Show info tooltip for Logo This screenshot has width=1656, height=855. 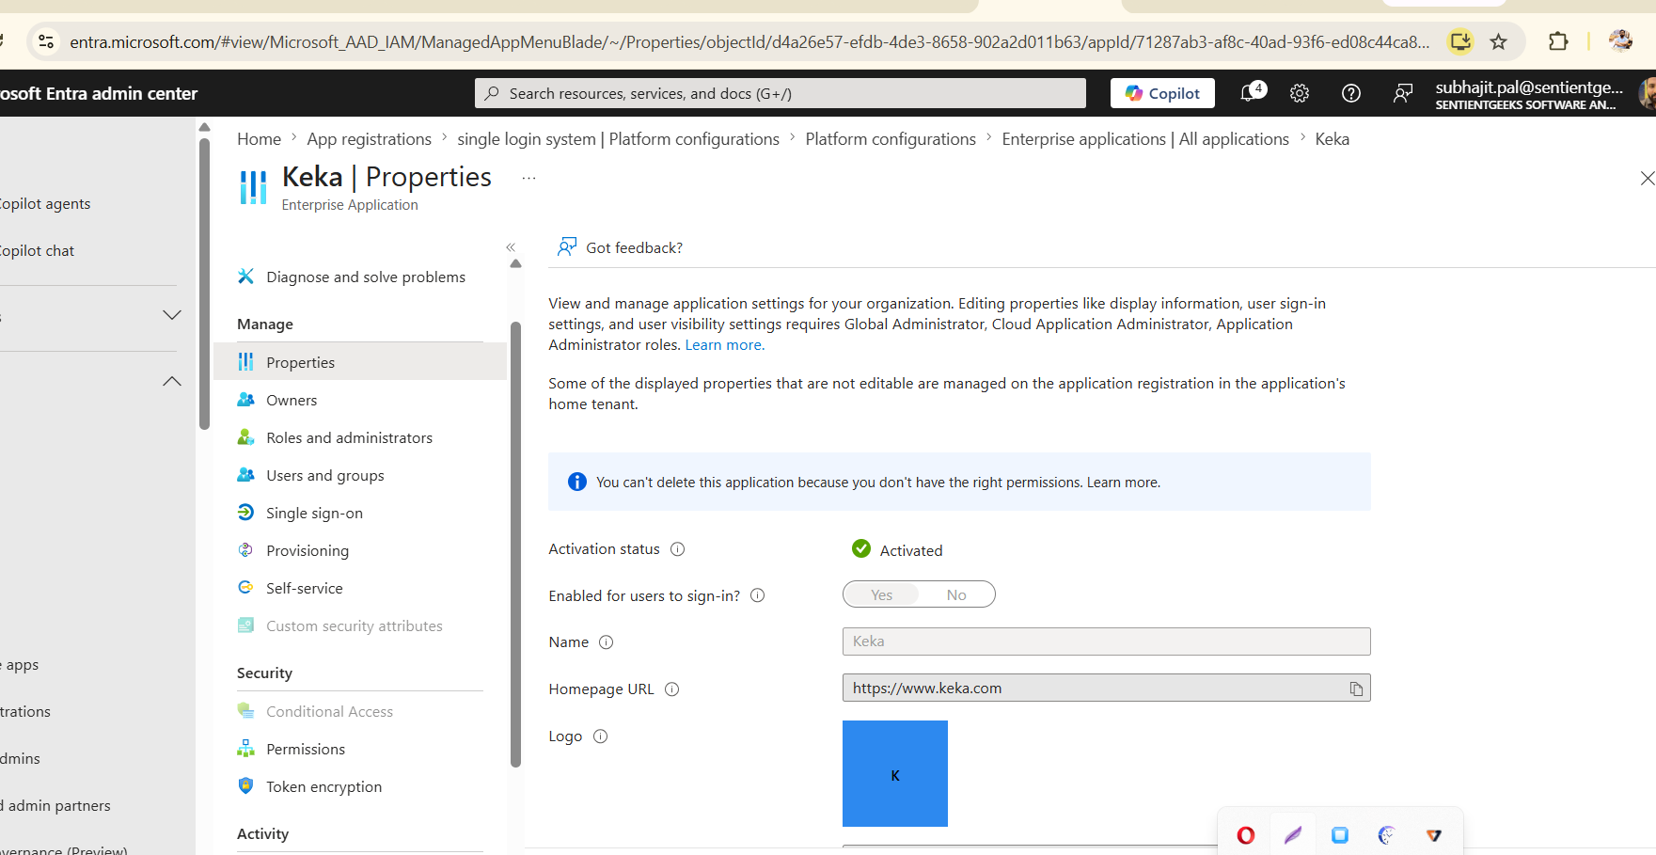(x=601, y=736)
